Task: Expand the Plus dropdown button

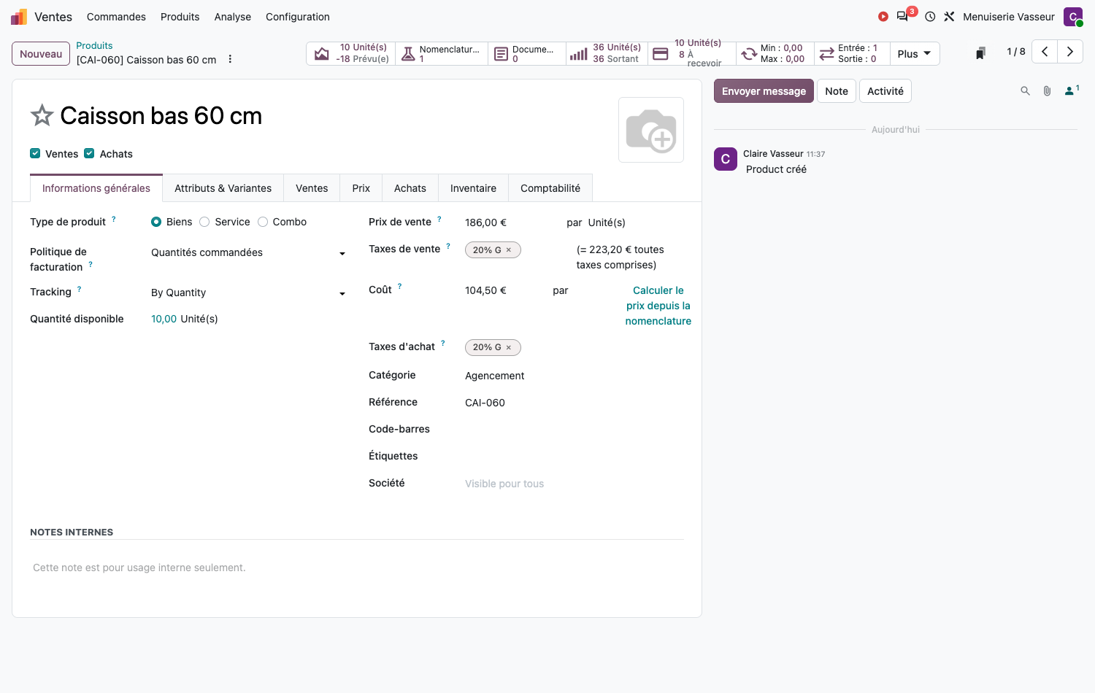Action: click(915, 53)
